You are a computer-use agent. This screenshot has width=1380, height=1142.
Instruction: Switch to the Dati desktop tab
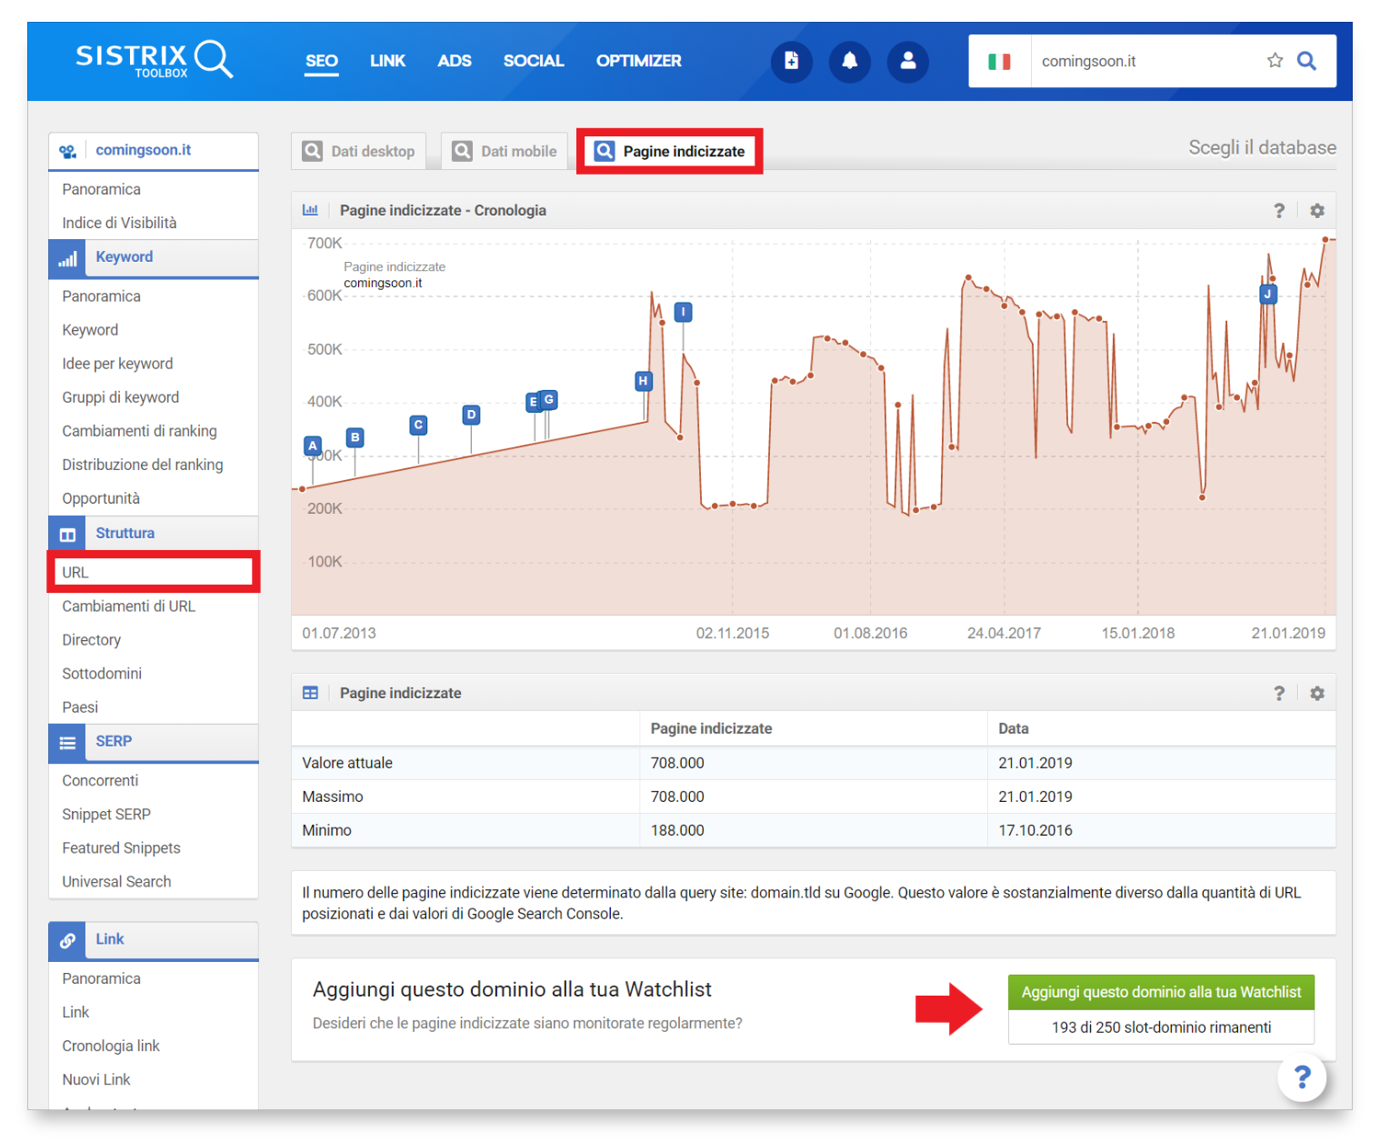pos(359,151)
